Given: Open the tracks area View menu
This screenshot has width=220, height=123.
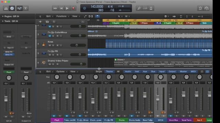Looking at the screenshot, I should click(76, 16).
